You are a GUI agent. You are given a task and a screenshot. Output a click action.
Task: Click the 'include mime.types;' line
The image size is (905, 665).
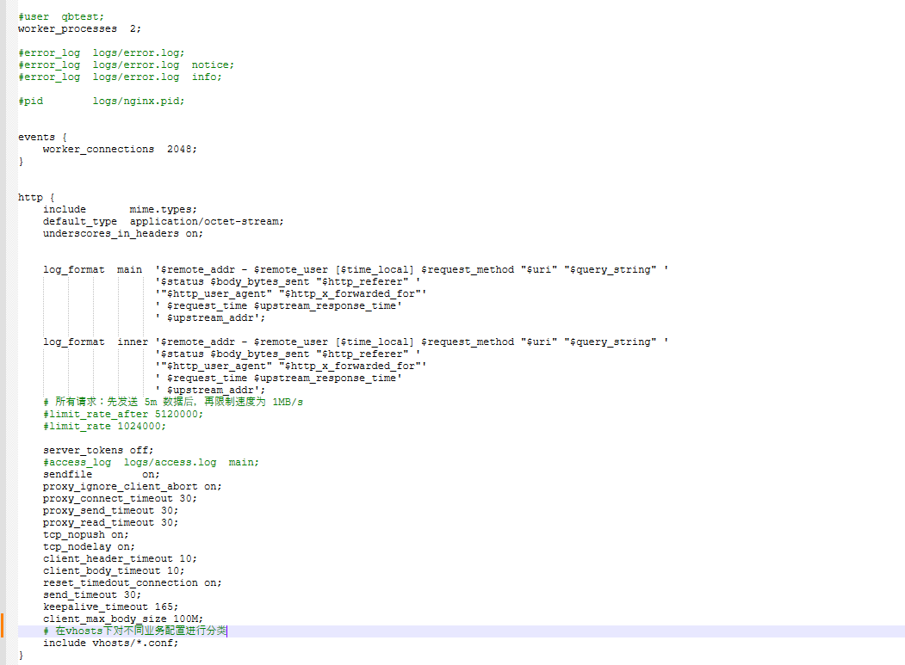(120, 209)
